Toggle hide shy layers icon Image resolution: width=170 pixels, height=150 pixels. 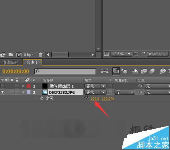point(135,71)
